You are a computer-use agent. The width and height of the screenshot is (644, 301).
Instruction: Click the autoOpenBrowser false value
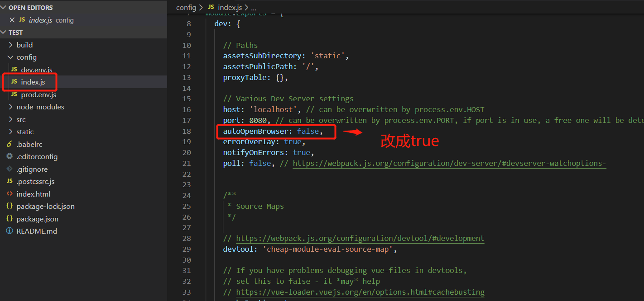(308, 131)
